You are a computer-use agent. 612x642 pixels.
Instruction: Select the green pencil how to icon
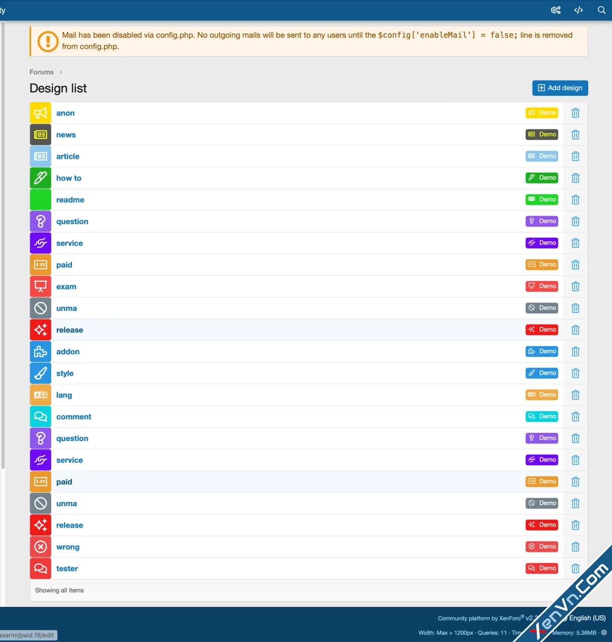pos(41,178)
